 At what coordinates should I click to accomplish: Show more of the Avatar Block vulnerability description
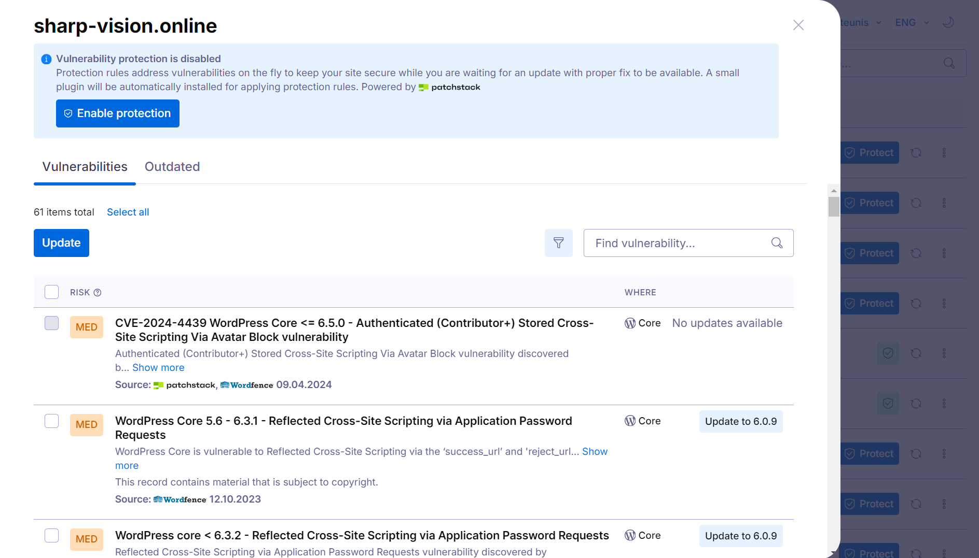[158, 367]
